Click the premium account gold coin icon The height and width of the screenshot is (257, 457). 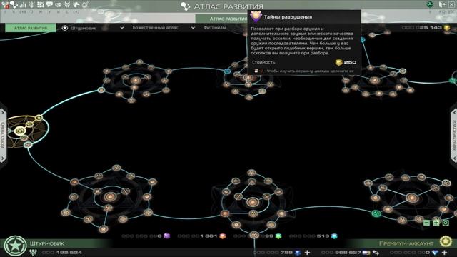[x=446, y=241]
